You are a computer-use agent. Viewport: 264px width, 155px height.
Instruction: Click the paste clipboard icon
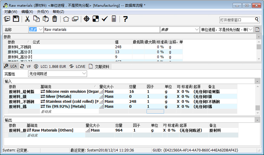(x=46, y=19)
